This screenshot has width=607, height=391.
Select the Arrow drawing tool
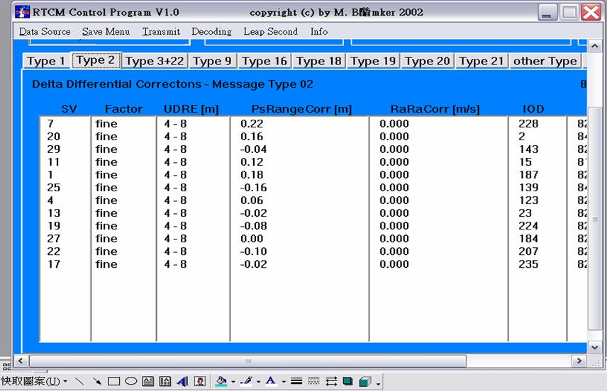pyautogui.click(x=96, y=382)
